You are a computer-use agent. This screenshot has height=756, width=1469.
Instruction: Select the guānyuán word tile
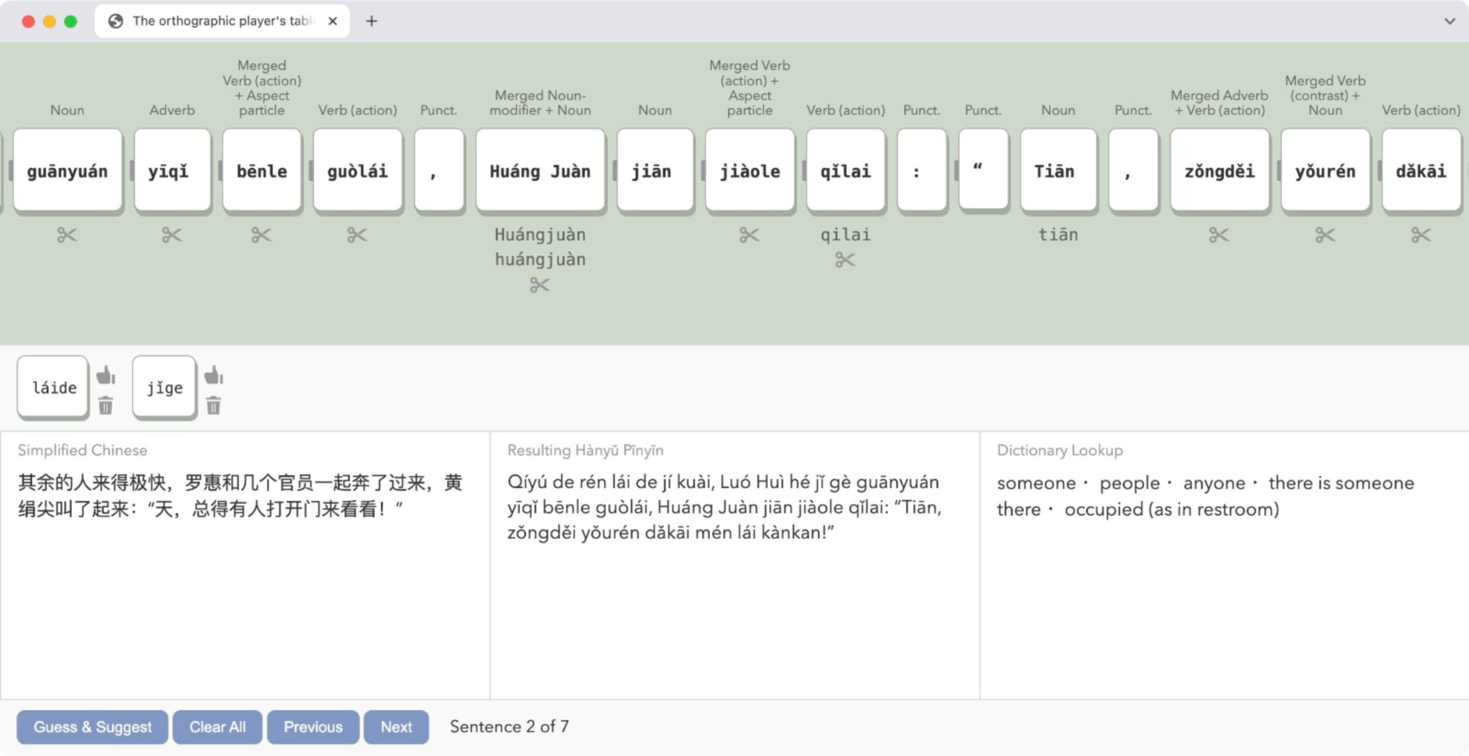67,170
